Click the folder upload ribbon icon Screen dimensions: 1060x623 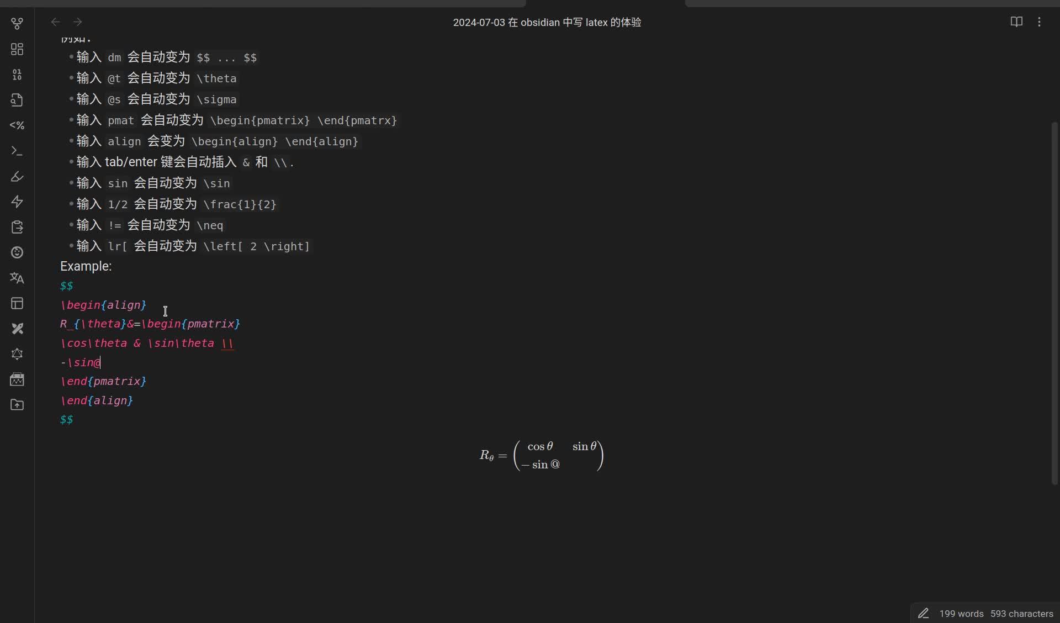17,405
